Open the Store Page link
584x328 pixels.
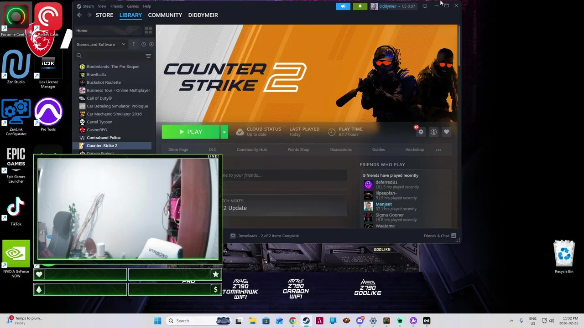point(178,149)
